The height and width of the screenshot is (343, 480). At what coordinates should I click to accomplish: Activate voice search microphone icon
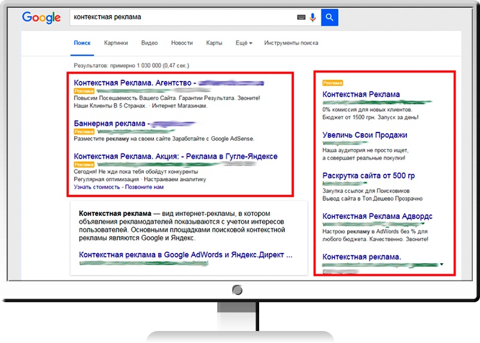tap(312, 17)
